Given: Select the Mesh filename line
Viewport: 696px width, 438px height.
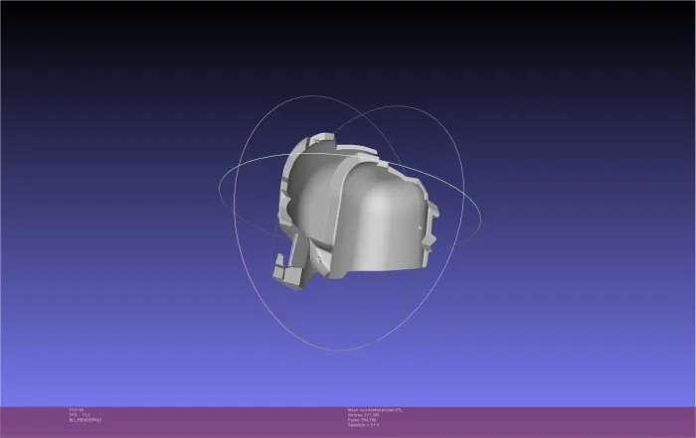Looking at the screenshot, I should point(375,410).
